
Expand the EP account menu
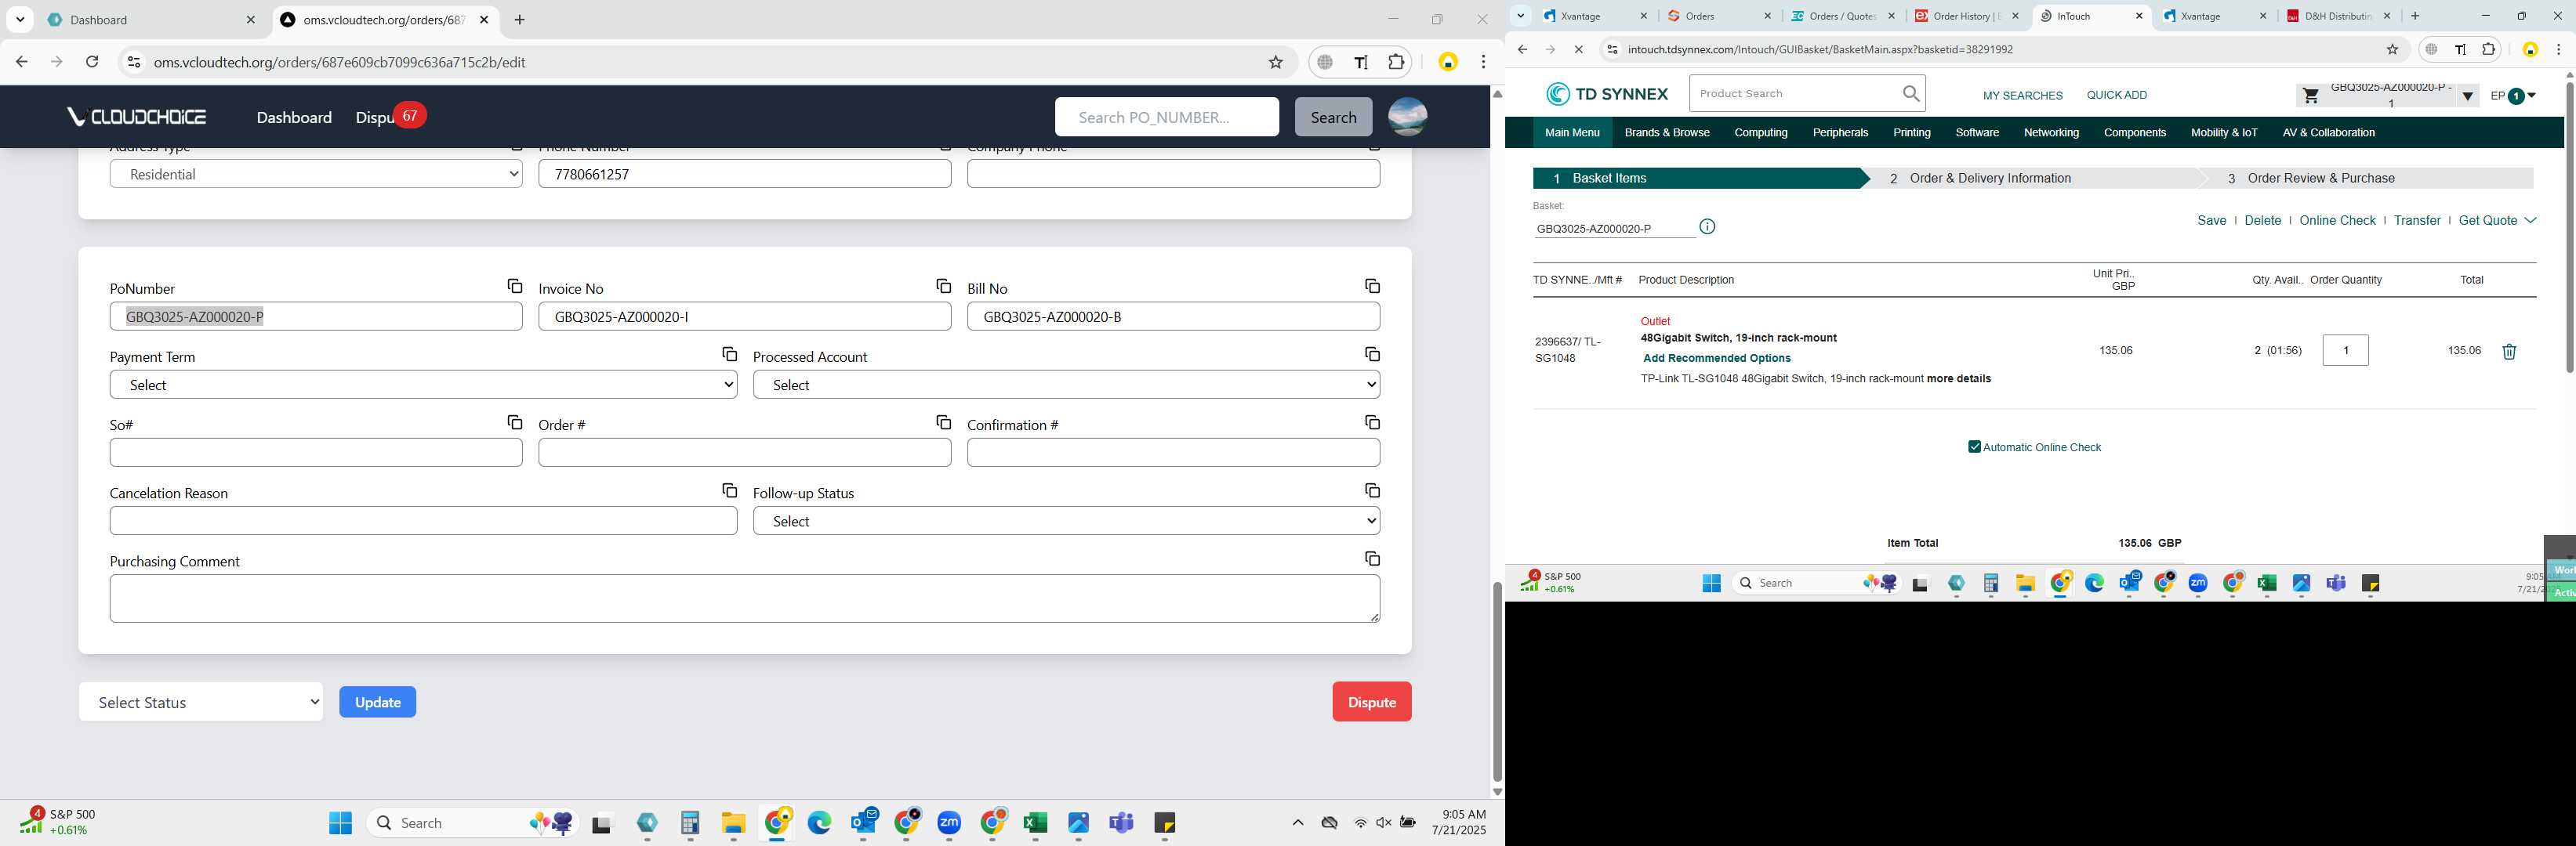[2513, 96]
